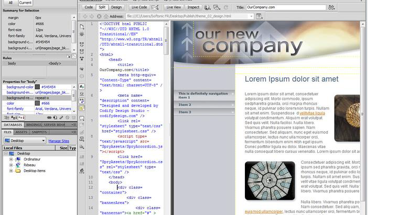The width and height of the screenshot is (410, 215).
Task: Click the Show cascade of rules icon
Action: click(x=74, y=56)
